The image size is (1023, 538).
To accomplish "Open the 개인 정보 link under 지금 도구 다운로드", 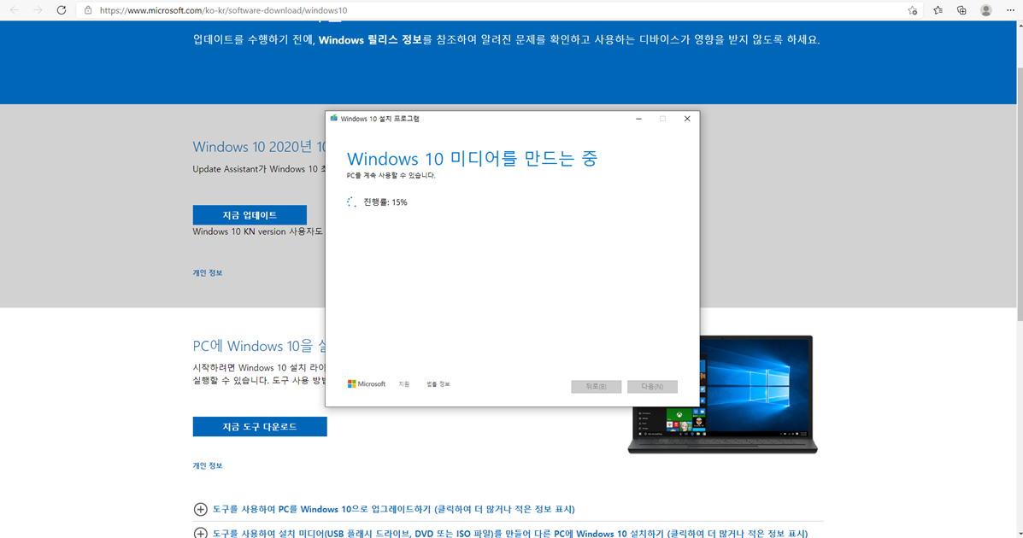I will [208, 465].
